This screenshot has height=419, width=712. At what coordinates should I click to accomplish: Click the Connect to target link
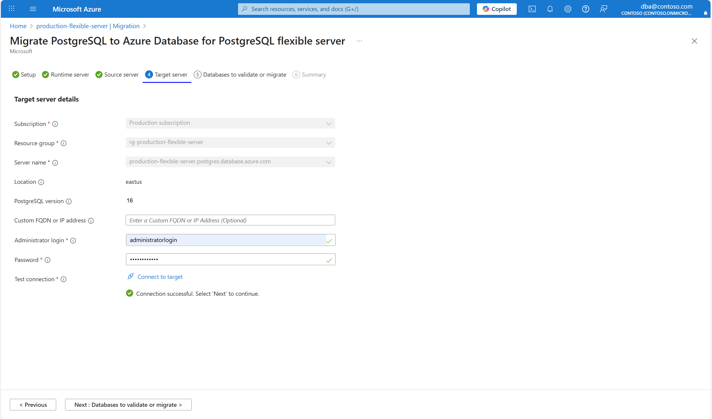point(160,277)
